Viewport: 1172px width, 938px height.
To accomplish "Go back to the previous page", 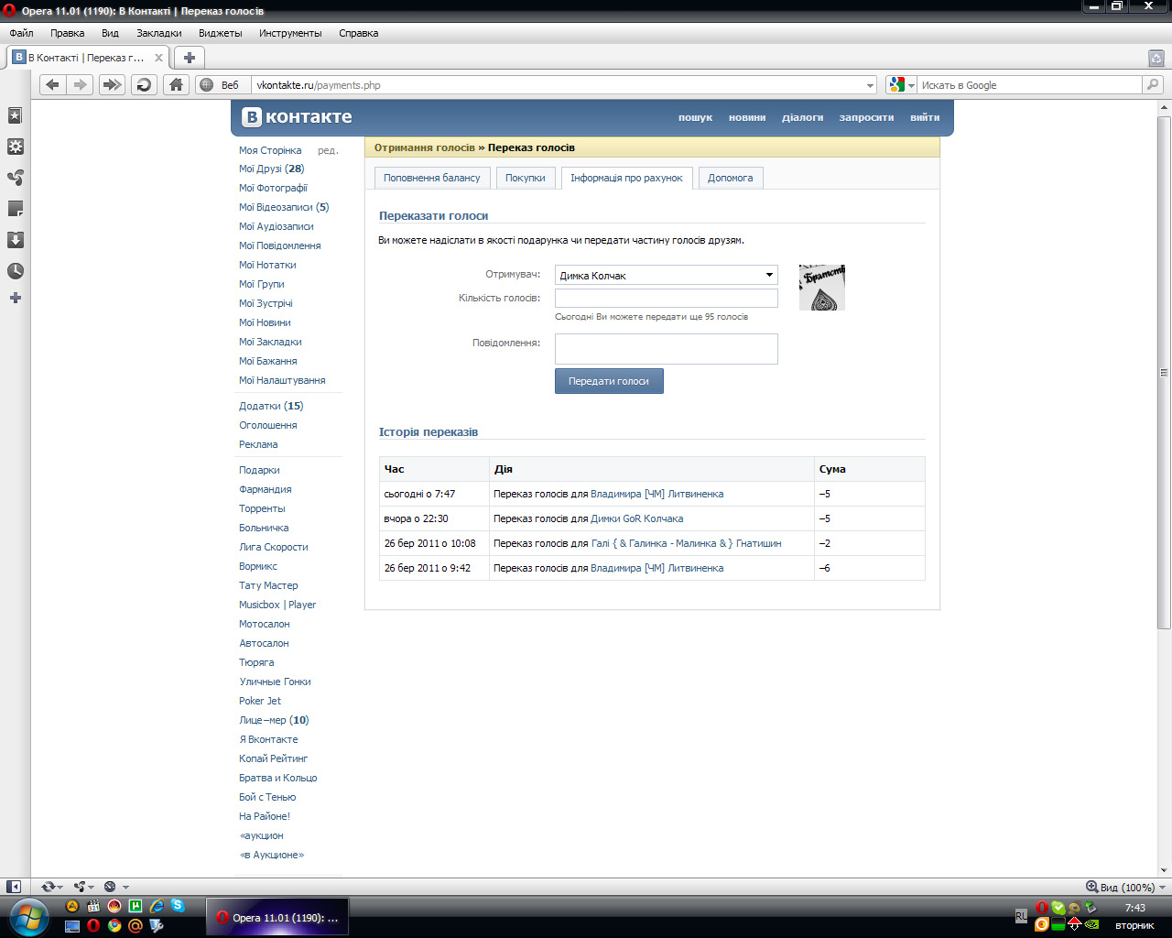I will pyautogui.click(x=52, y=85).
